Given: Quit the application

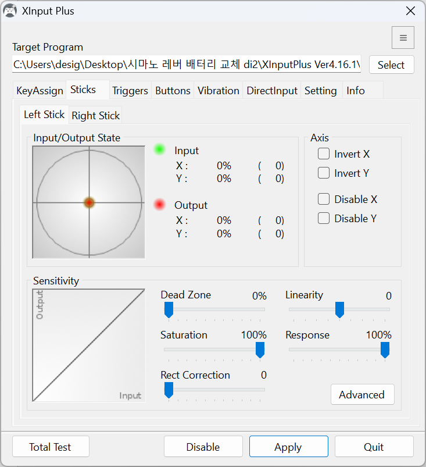Looking at the screenshot, I should point(374,447).
